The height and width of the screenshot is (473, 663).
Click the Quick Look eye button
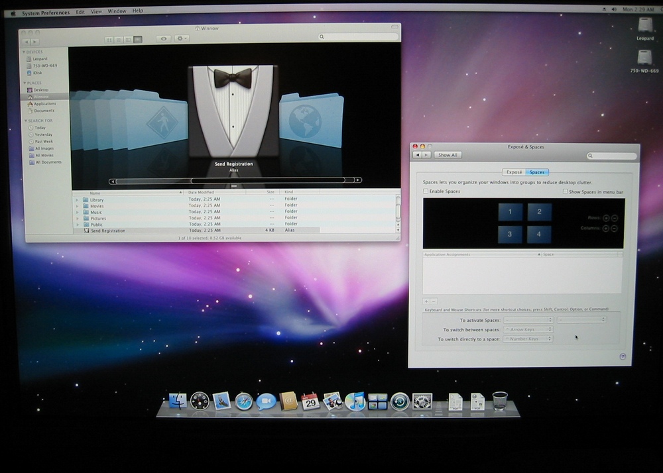point(164,39)
